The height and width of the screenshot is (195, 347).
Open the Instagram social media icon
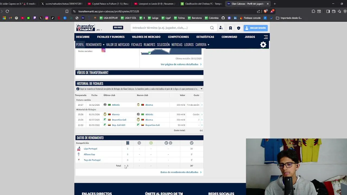tap(103, 50)
